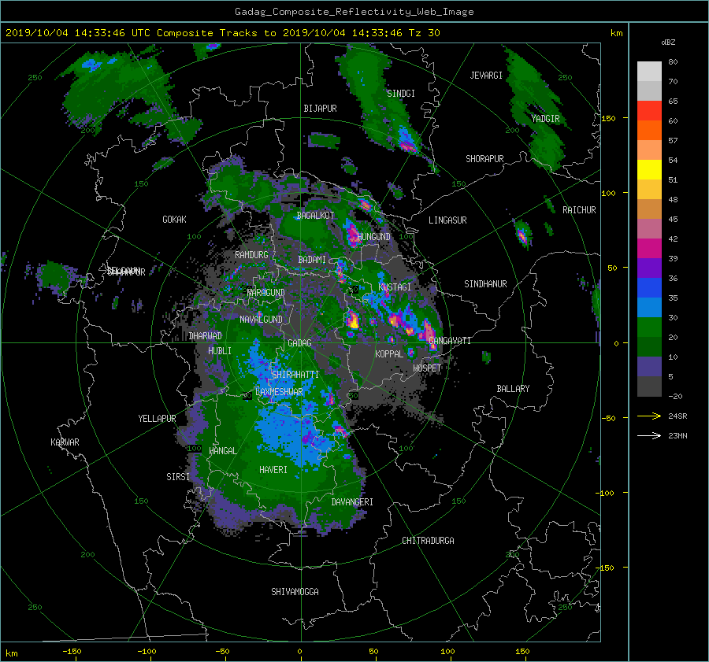This screenshot has height=662, width=709.
Task: Click the white 80 dBZ legend swatch
Action: click(x=649, y=71)
